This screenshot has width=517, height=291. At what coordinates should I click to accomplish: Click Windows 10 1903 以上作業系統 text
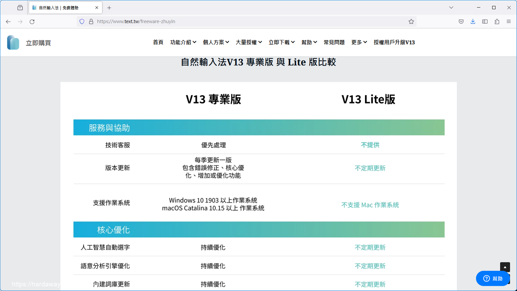pyautogui.click(x=213, y=200)
